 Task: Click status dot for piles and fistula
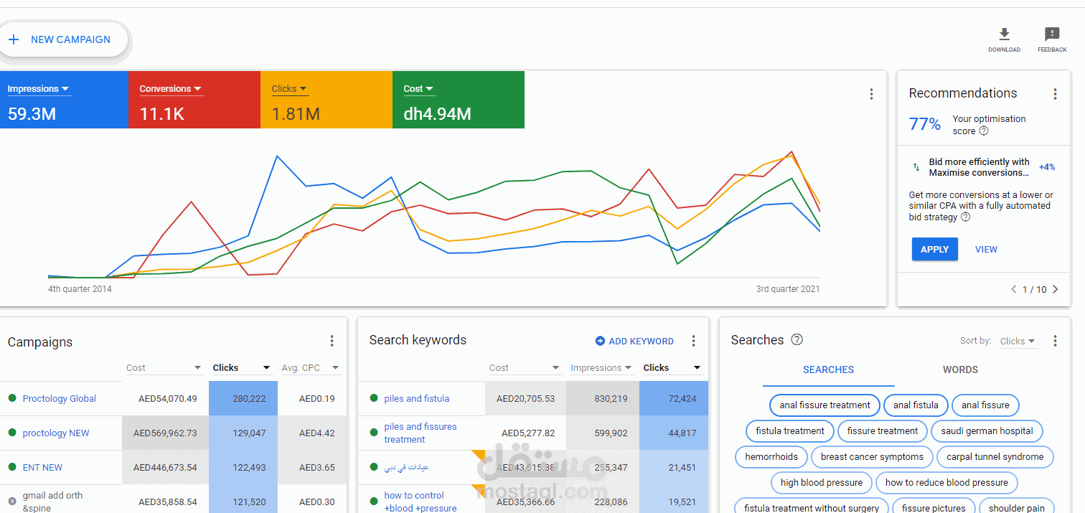[374, 398]
